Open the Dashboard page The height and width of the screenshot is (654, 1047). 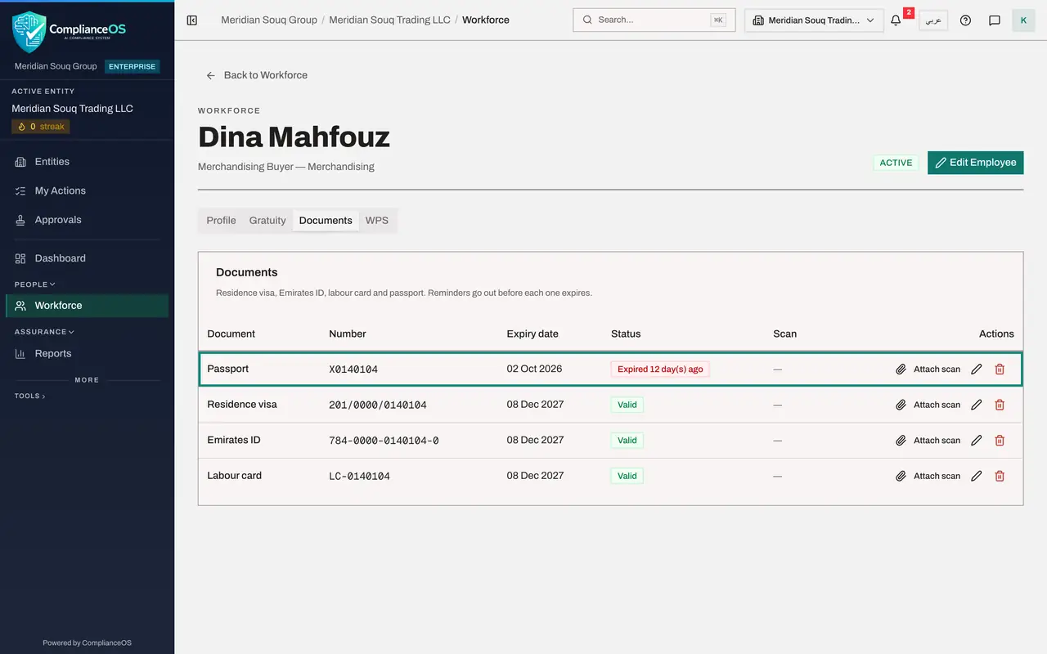click(87, 258)
